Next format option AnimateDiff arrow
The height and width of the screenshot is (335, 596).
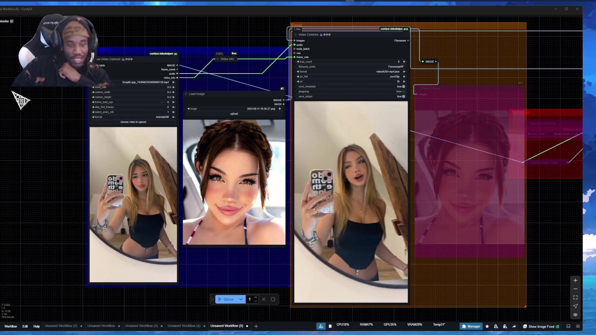(174, 117)
